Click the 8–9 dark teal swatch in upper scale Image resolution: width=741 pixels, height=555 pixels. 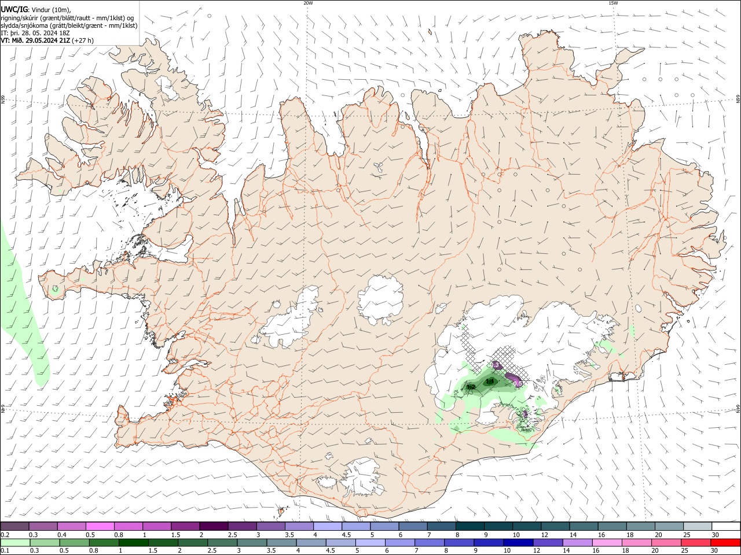click(470, 526)
